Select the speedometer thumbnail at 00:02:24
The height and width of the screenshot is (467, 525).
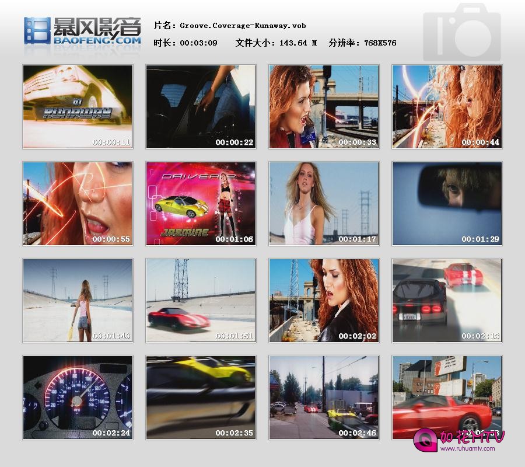coord(78,398)
